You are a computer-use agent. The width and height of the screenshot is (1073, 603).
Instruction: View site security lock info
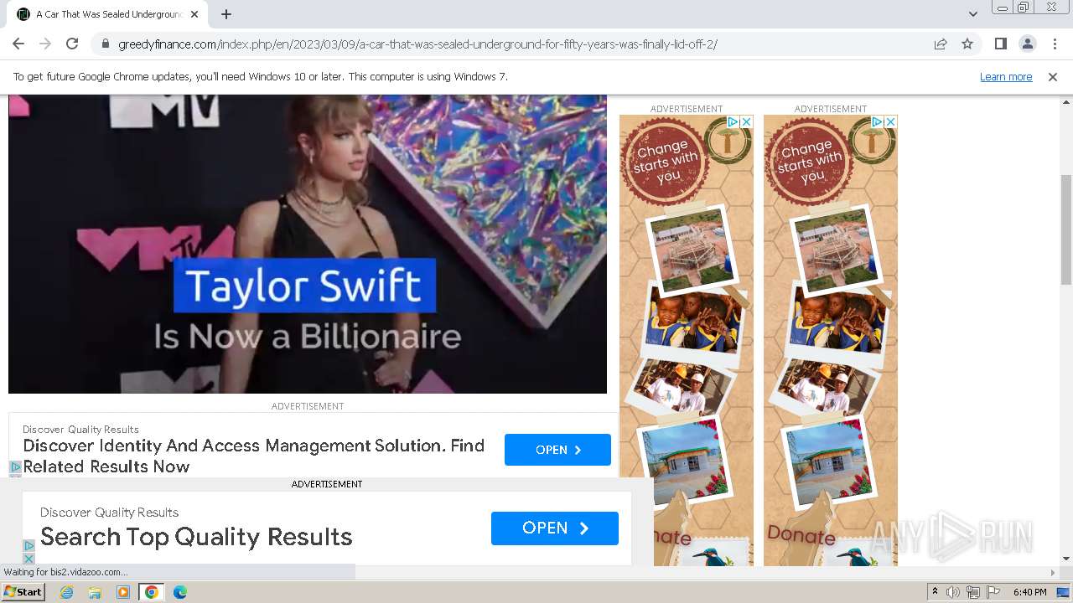click(105, 44)
